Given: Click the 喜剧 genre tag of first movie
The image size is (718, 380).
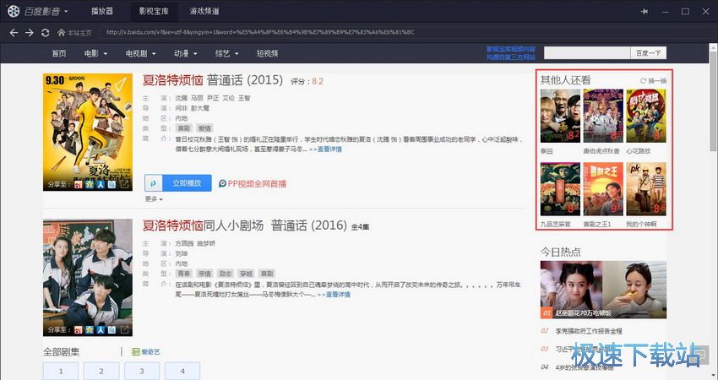Looking at the screenshot, I should [x=184, y=128].
